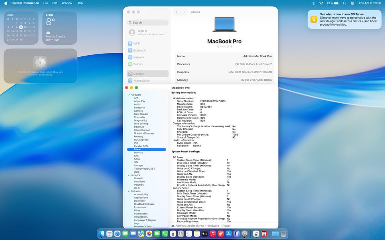Click the date and time in the menu bar
Screen dimensions: 385x240
(x=369, y=3)
